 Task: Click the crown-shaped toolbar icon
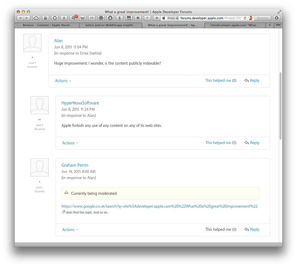point(83,18)
